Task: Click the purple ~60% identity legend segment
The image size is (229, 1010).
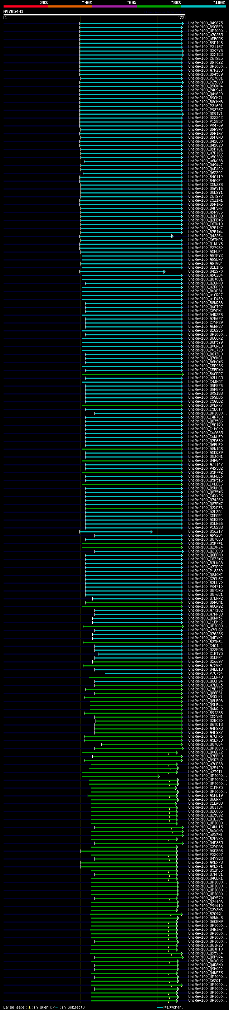Action: click(x=115, y=6)
